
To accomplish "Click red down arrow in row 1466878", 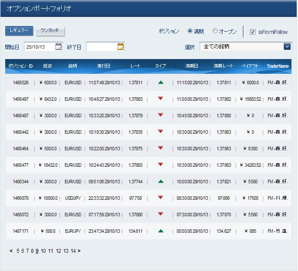I will pyautogui.click(x=160, y=197).
